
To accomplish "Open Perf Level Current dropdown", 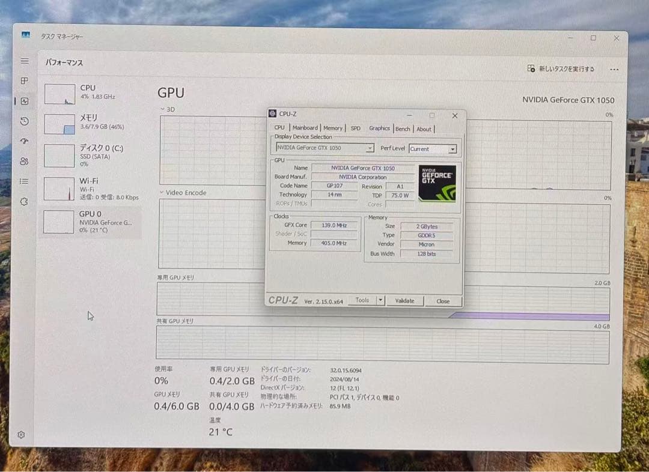I will click(x=433, y=149).
